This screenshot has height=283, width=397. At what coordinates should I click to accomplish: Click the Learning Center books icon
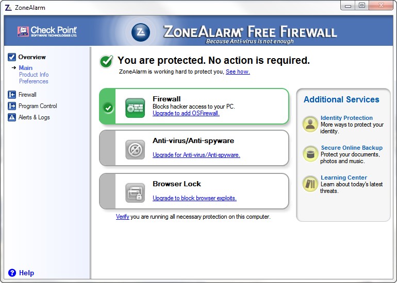pyautogui.click(x=310, y=184)
